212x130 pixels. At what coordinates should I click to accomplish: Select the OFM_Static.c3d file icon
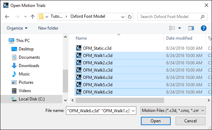(x=79, y=48)
